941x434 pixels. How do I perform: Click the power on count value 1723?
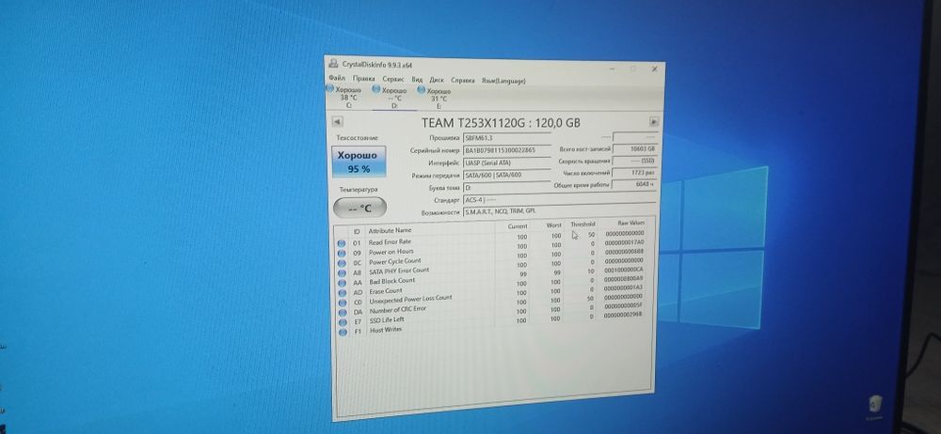(x=635, y=173)
